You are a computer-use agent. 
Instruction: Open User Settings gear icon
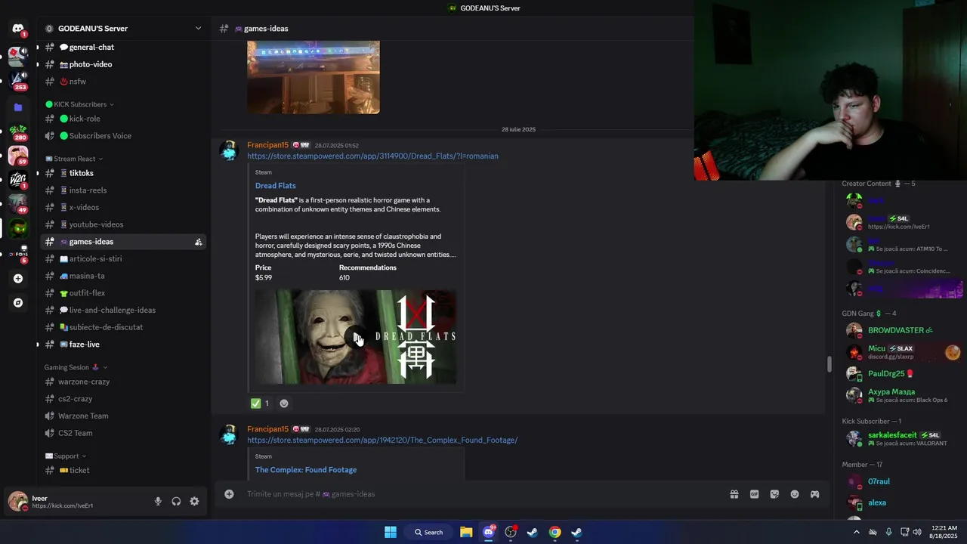(194, 501)
